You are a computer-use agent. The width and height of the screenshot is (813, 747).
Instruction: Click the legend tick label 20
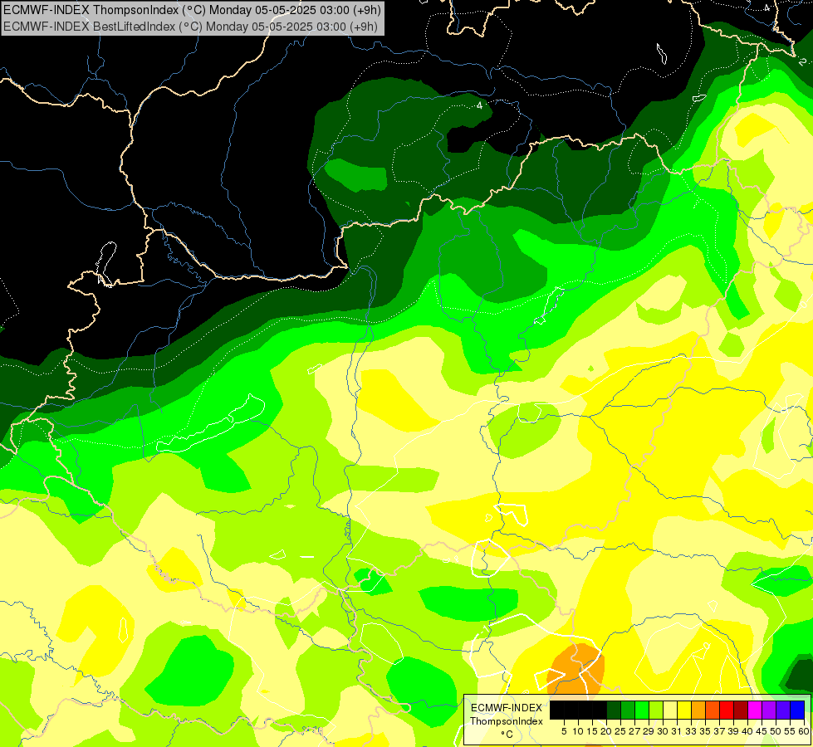click(x=606, y=731)
